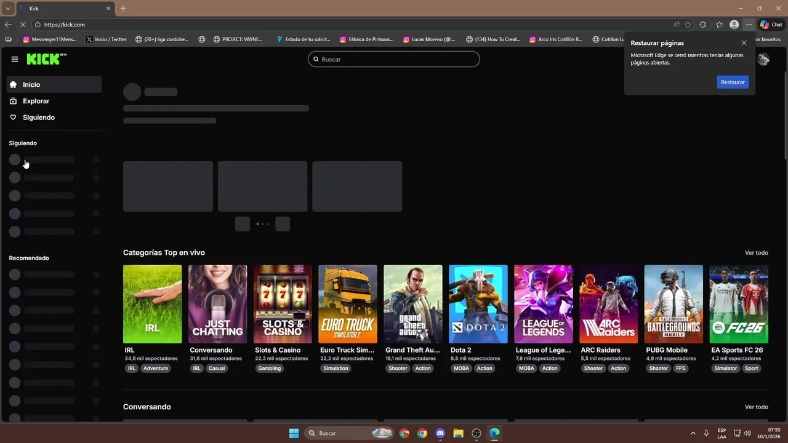Go to Inicio in sidebar
This screenshot has width=788, height=443.
[x=54, y=85]
